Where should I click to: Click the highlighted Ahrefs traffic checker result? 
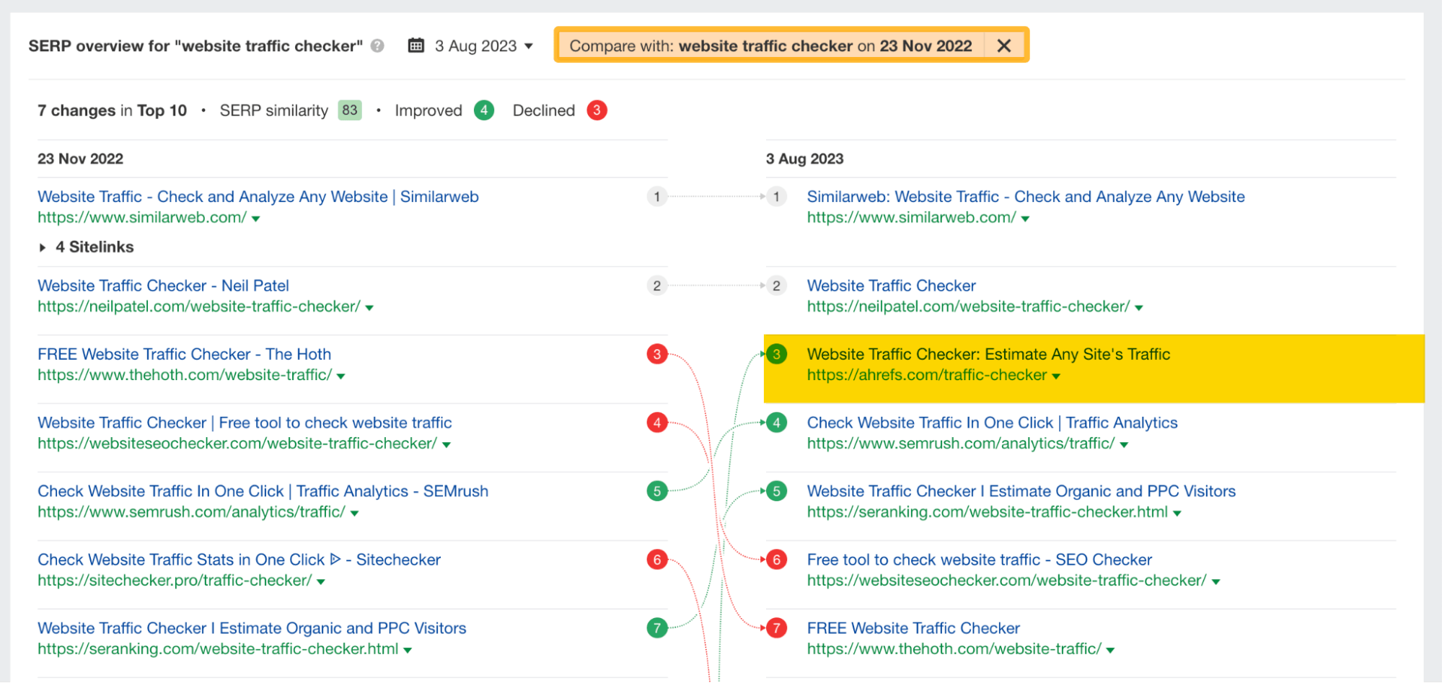point(988,353)
